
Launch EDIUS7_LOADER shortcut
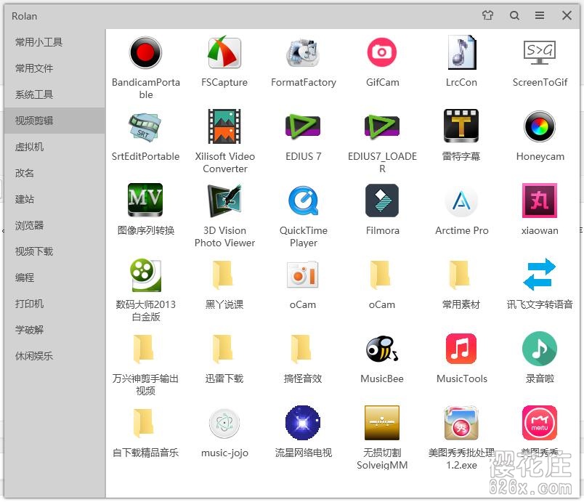[x=382, y=126]
